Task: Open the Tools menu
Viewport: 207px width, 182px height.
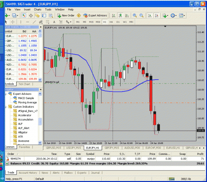Action: coord(48,10)
